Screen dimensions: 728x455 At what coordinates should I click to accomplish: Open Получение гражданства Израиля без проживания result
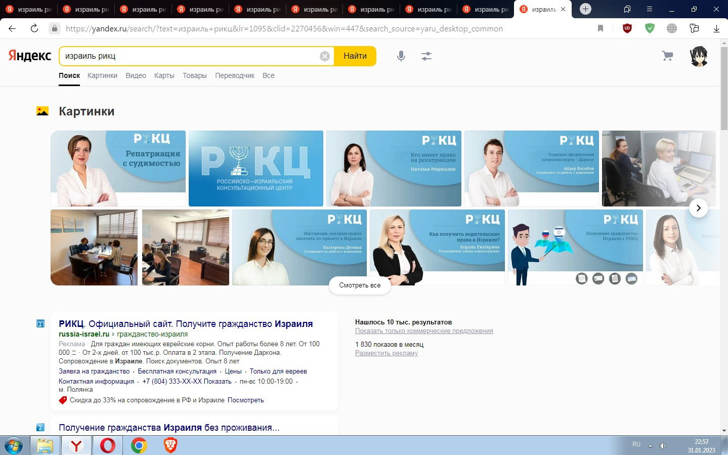click(x=169, y=428)
